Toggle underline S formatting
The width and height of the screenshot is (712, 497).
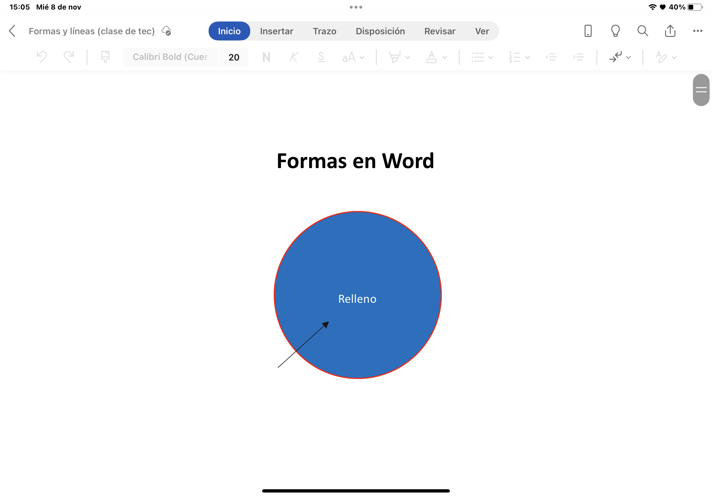tap(321, 57)
